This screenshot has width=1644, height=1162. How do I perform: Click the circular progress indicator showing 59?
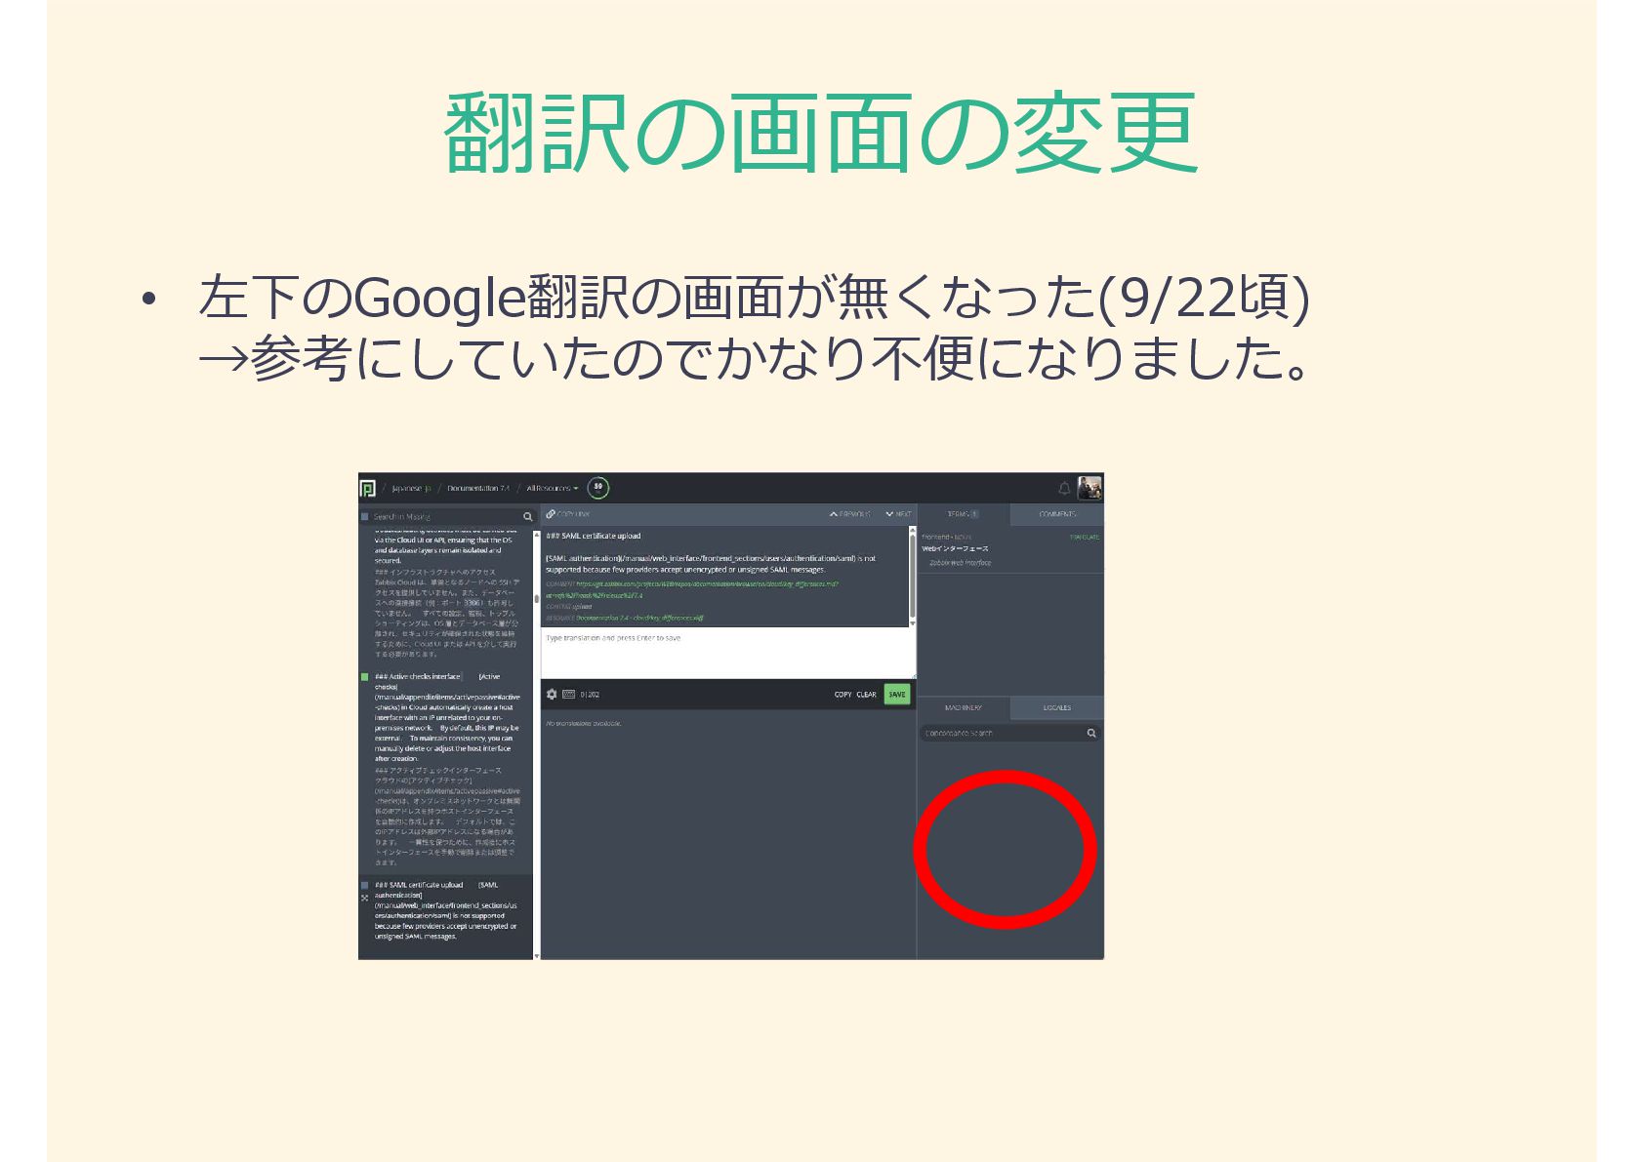click(x=598, y=487)
